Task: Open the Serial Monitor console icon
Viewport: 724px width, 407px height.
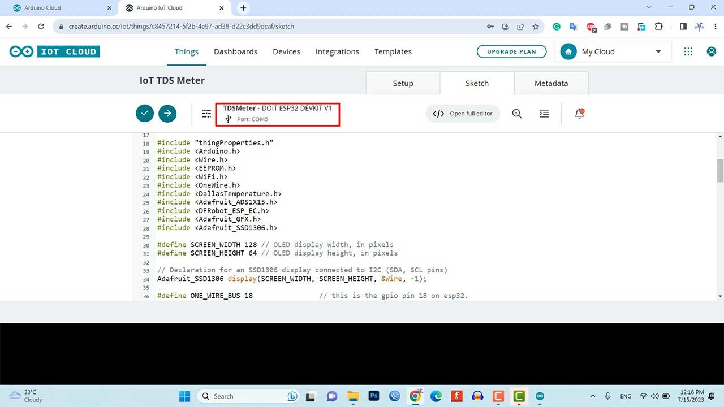Action: 544,113
